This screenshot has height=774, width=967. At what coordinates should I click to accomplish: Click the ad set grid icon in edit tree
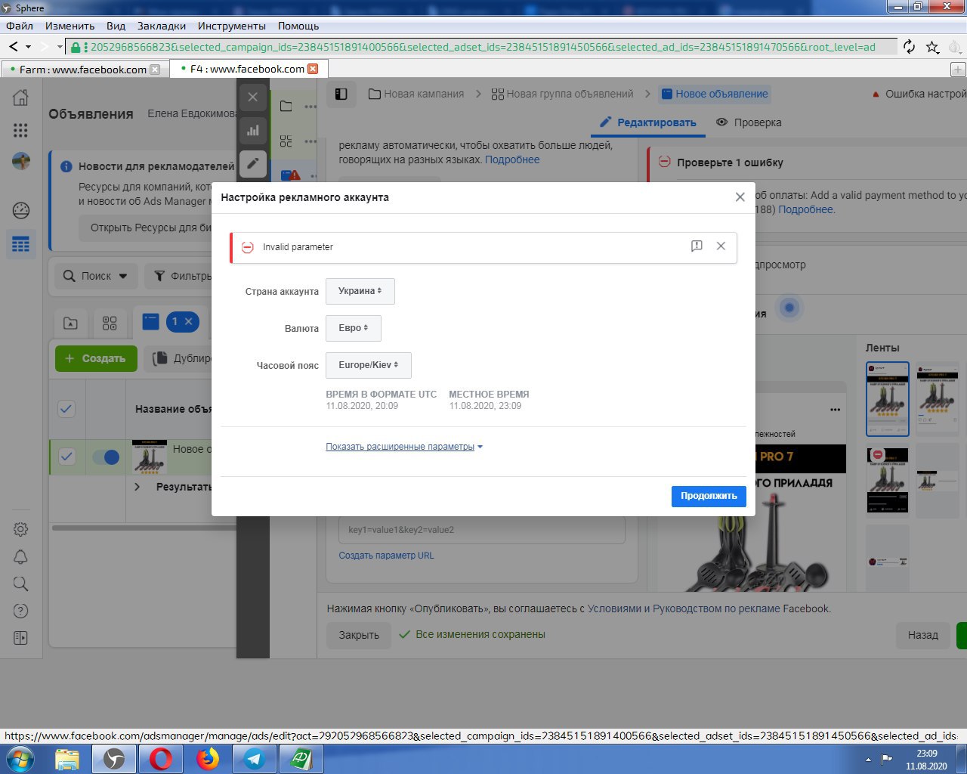point(286,141)
